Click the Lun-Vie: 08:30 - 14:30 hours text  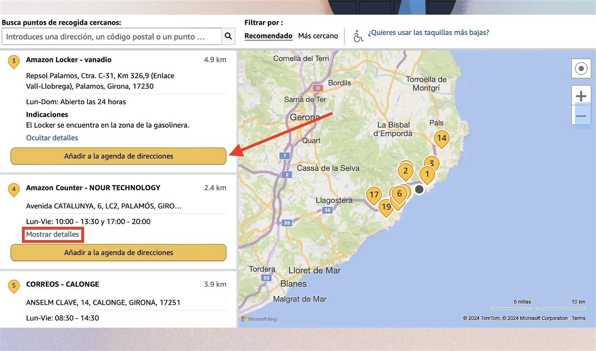(x=63, y=318)
